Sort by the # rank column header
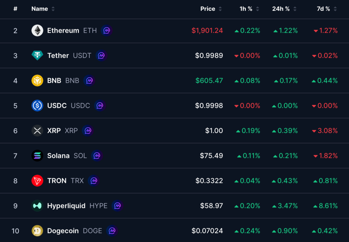The height and width of the screenshot is (242, 349). coord(15,9)
